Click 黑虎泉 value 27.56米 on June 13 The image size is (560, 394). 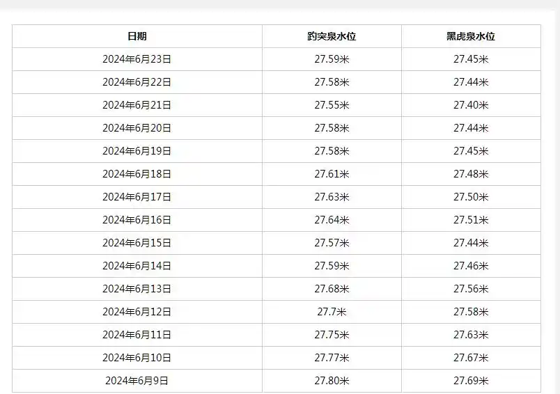[471, 289]
